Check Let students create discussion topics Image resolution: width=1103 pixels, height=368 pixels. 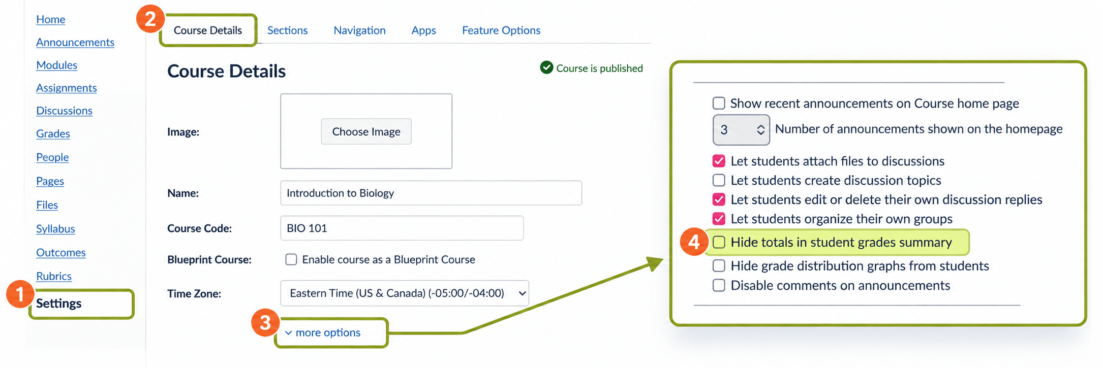click(x=719, y=180)
